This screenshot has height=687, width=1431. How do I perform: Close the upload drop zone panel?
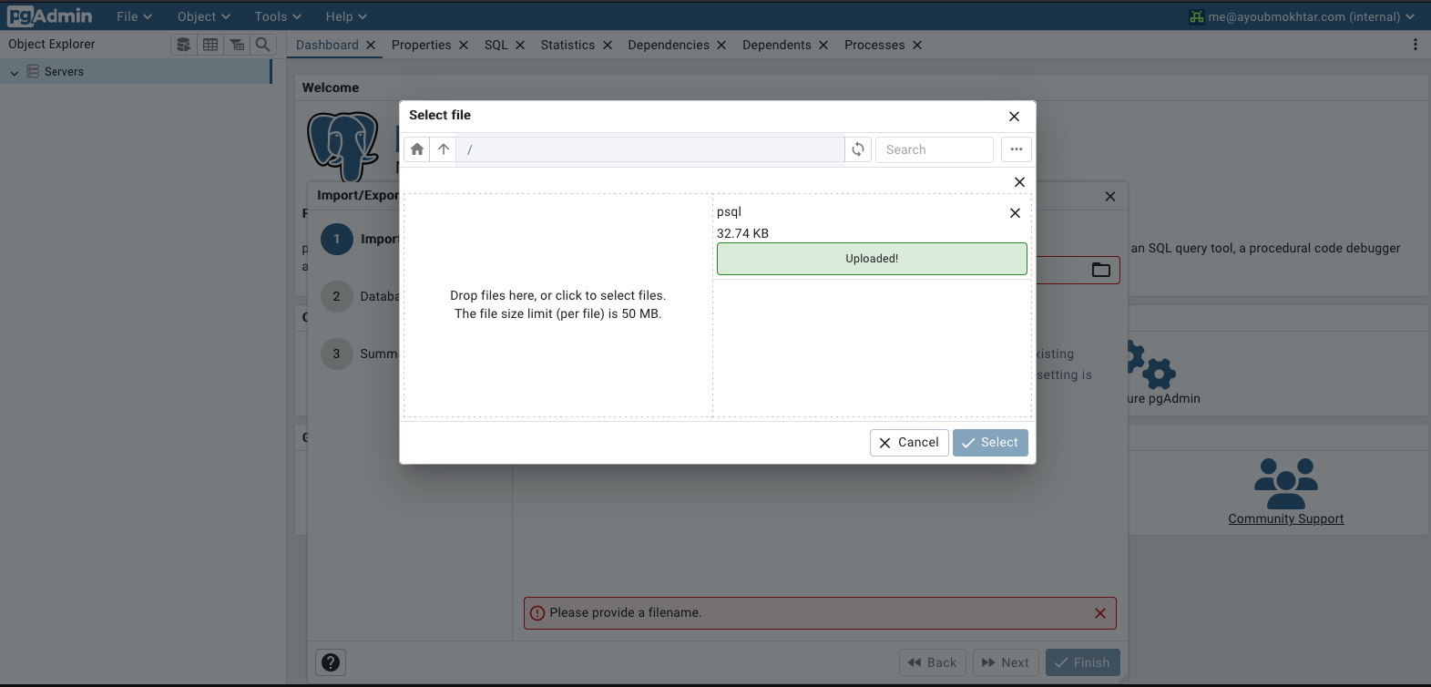[x=1019, y=182]
